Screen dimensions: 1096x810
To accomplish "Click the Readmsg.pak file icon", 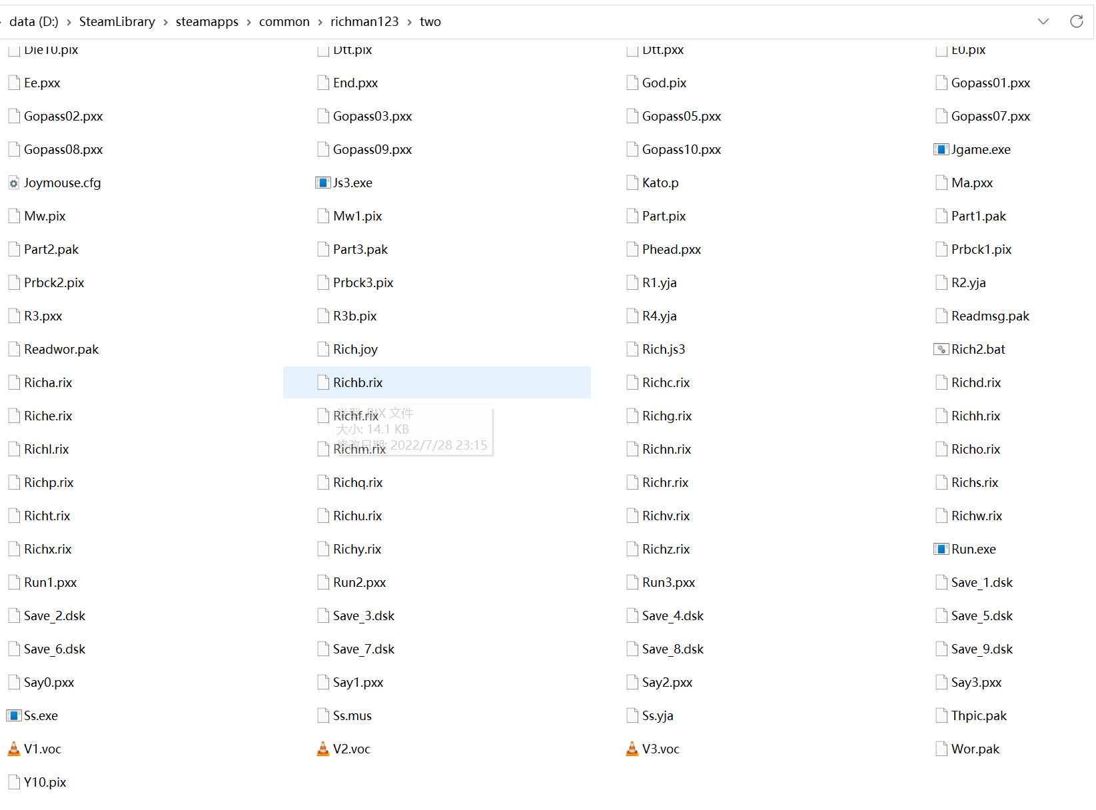I will [941, 316].
